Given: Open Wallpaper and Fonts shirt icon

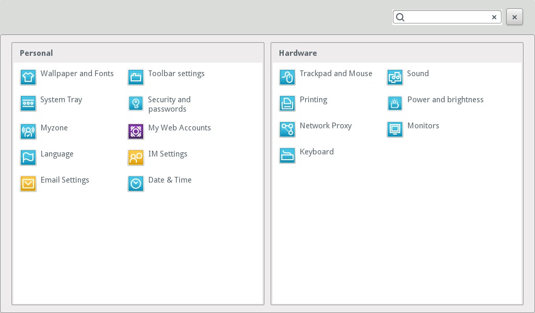Looking at the screenshot, I should pyautogui.click(x=28, y=77).
